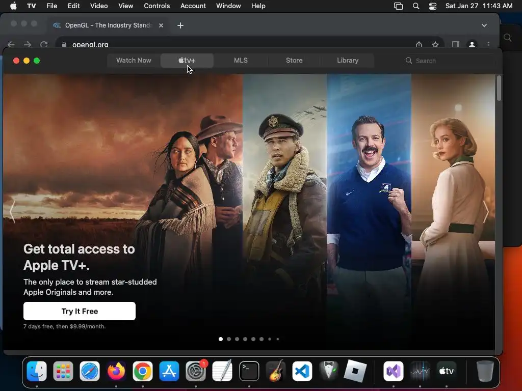Select the fourth carousel page dot
The image size is (522, 391).
coord(245,339)
